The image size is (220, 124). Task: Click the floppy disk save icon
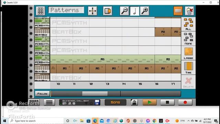[97, 102]
